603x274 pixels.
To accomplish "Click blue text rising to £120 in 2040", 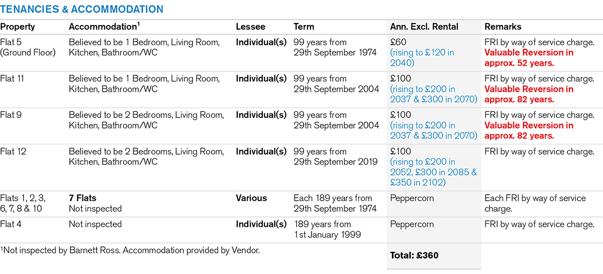I will pyautogui.click(x=422, y=58).
